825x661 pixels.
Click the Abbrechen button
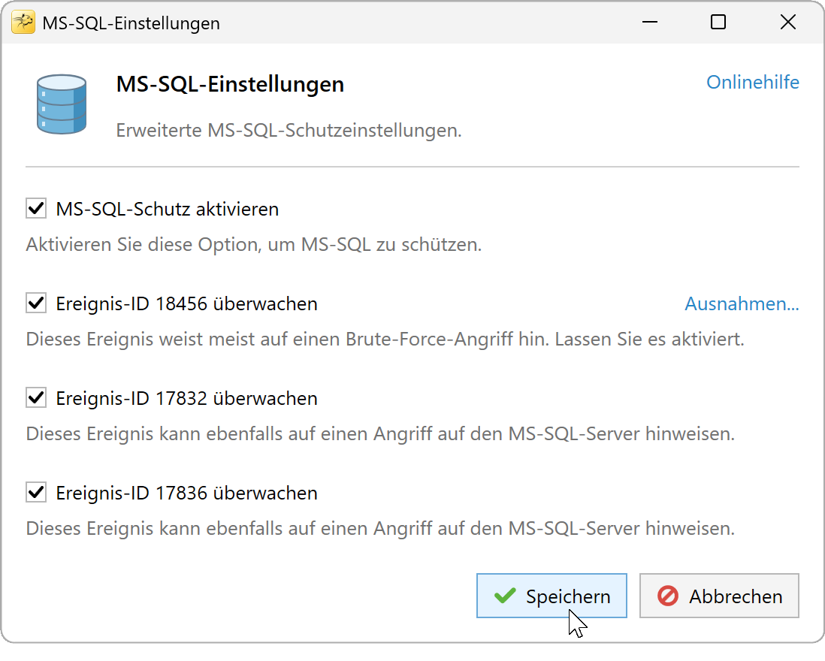pyautogui.click(x=719, y=596)
